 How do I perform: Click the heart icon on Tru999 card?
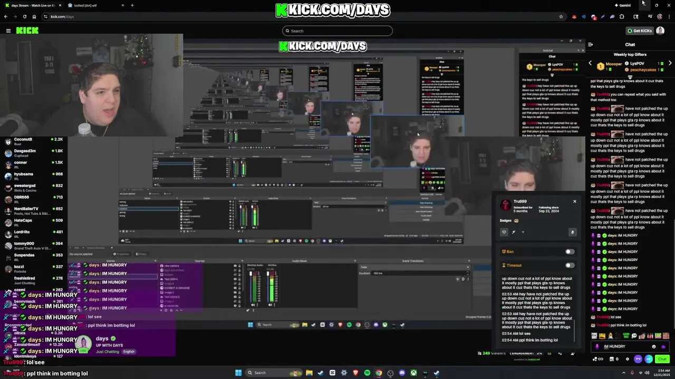504,232
